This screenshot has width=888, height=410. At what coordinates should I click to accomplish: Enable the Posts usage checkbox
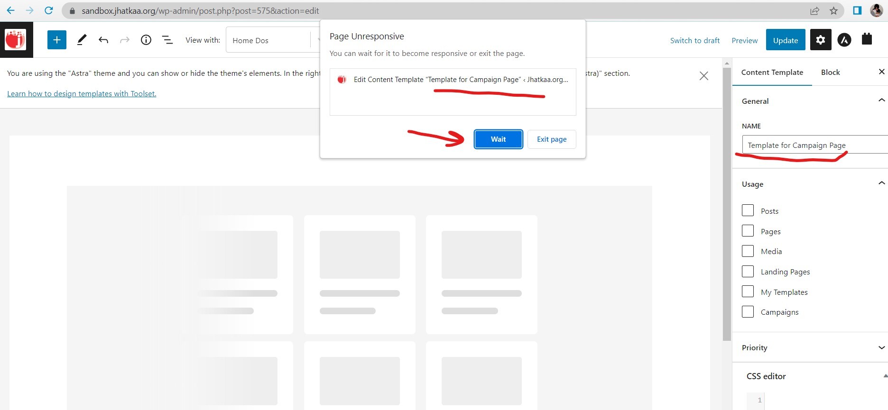[748, 210]
